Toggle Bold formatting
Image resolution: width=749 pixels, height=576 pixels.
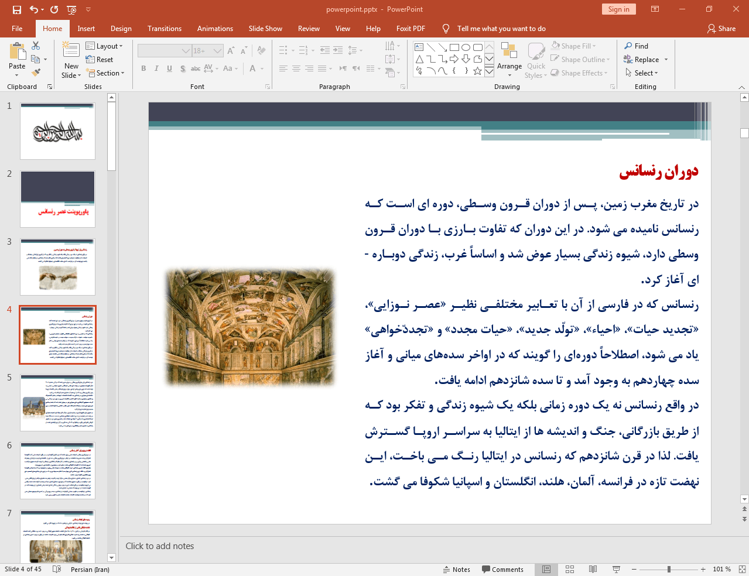pos(143,68)
